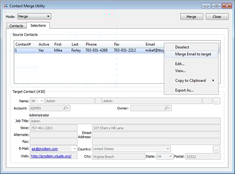Click the ellipsis button beside Name fields
This screenshot has width=235, height=174.
[217, 101]
